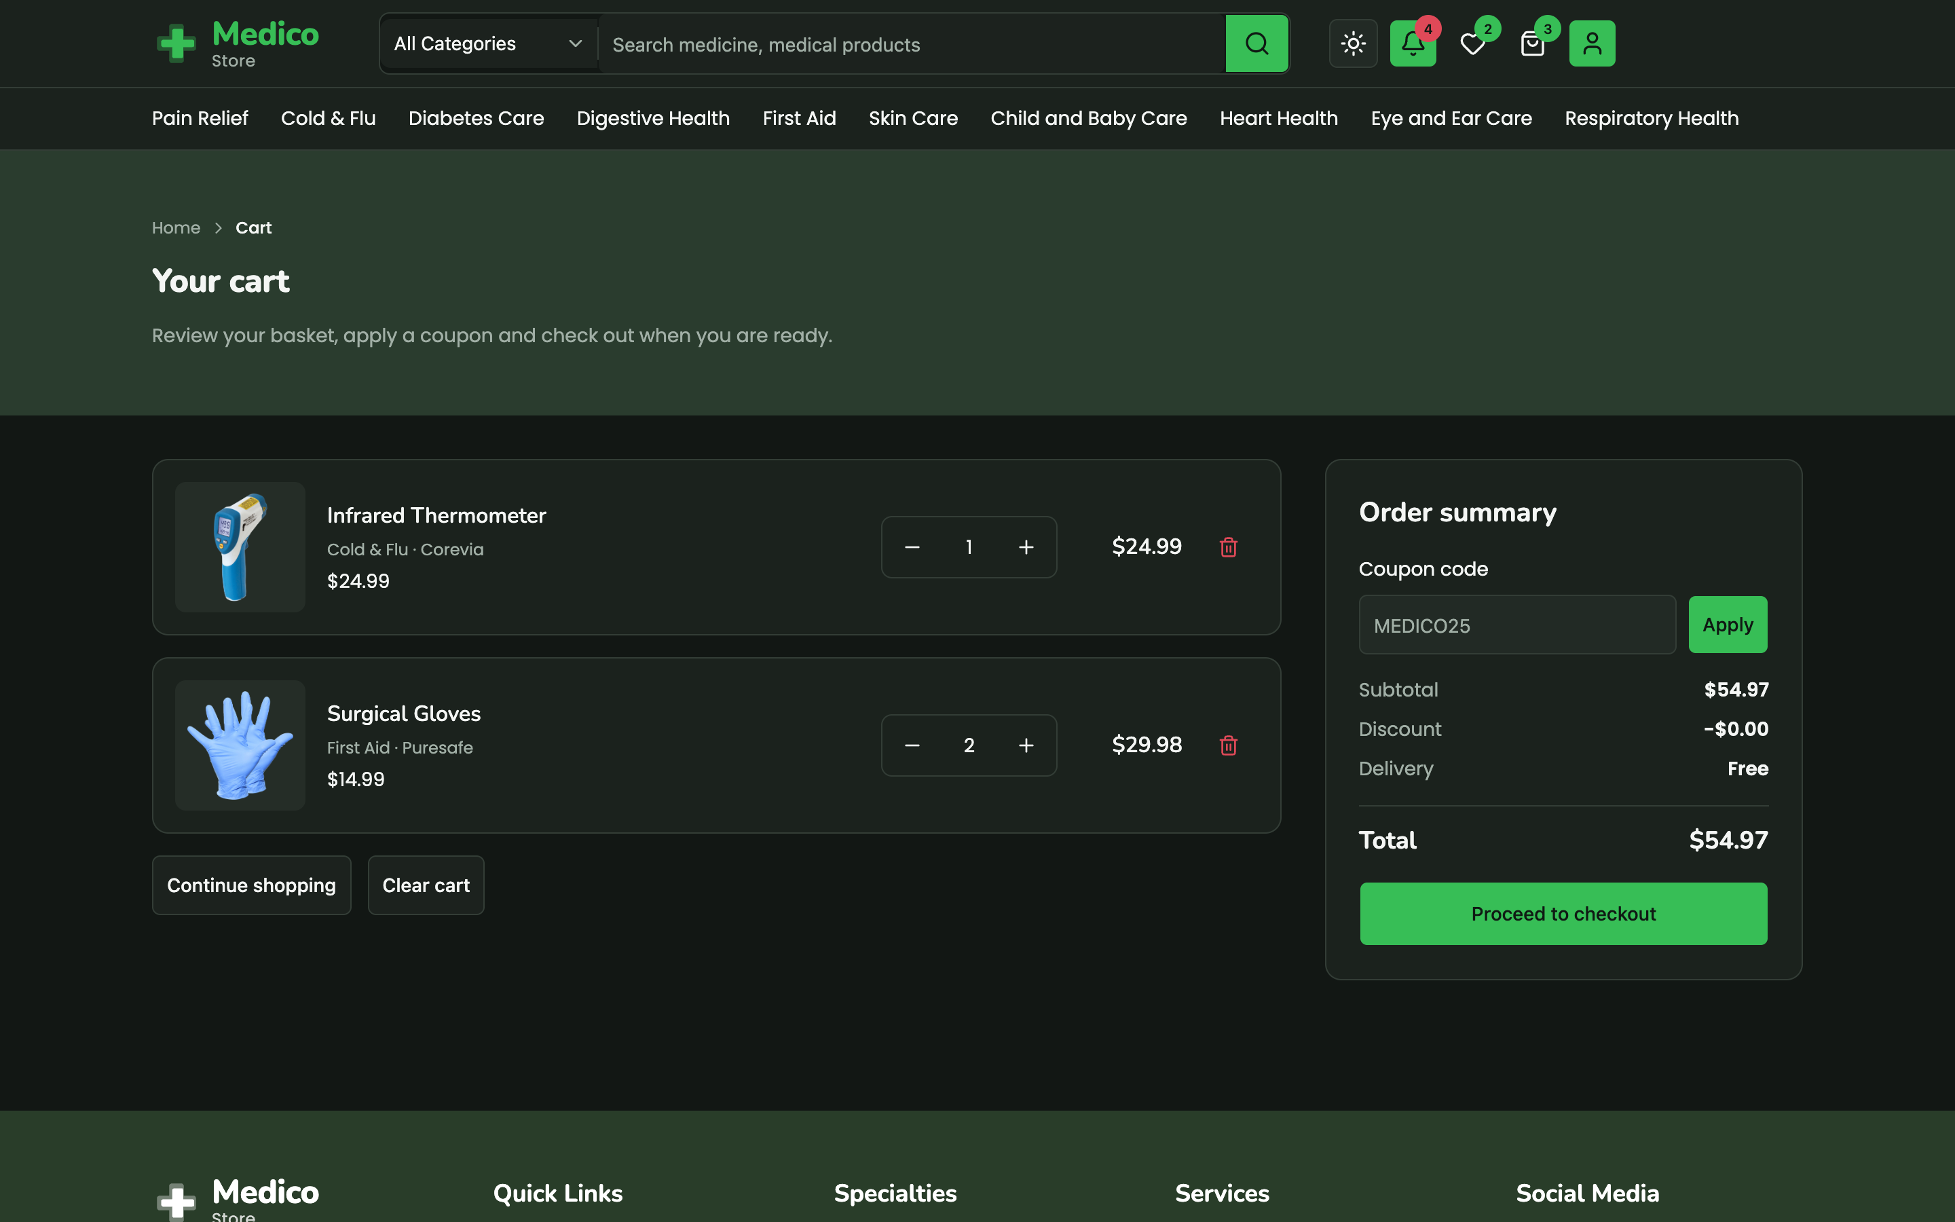This screenshot has height=1222, width=1955.
Task: Click the Medico Store logo in header
Action: tap(238, 43)
